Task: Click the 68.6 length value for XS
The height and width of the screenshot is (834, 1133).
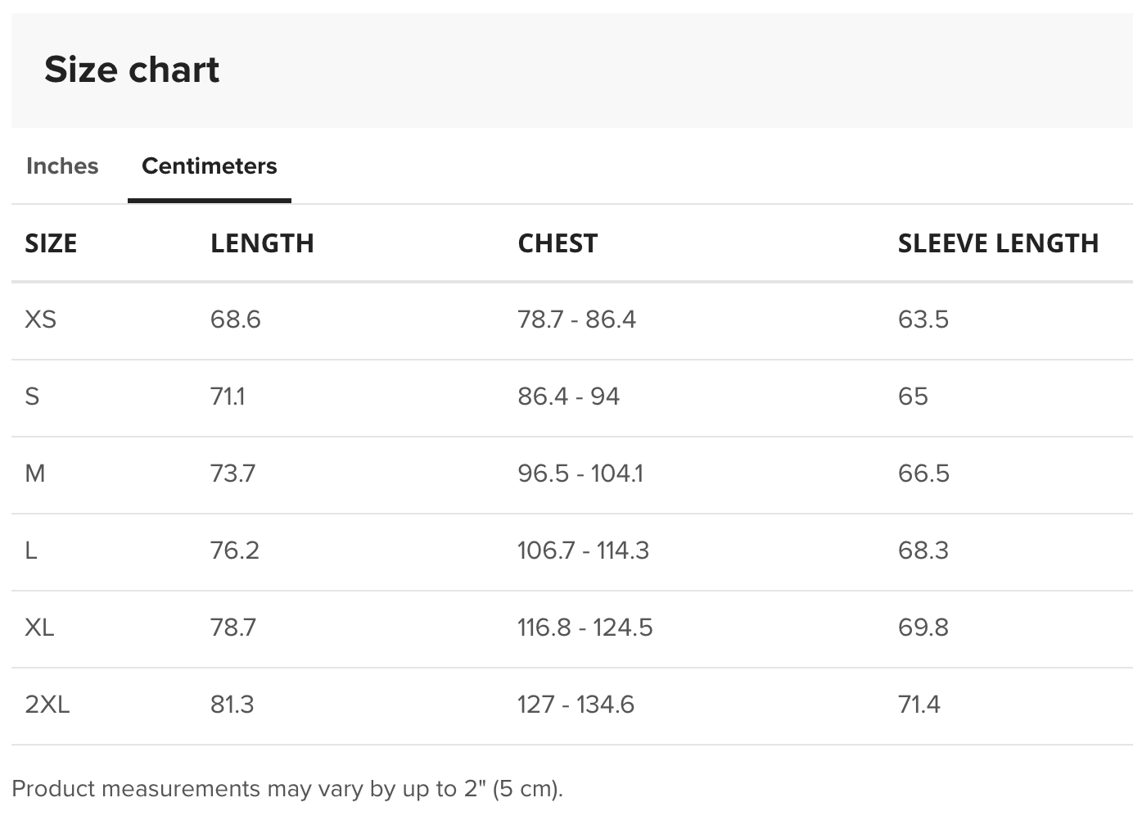Action: 236,320
